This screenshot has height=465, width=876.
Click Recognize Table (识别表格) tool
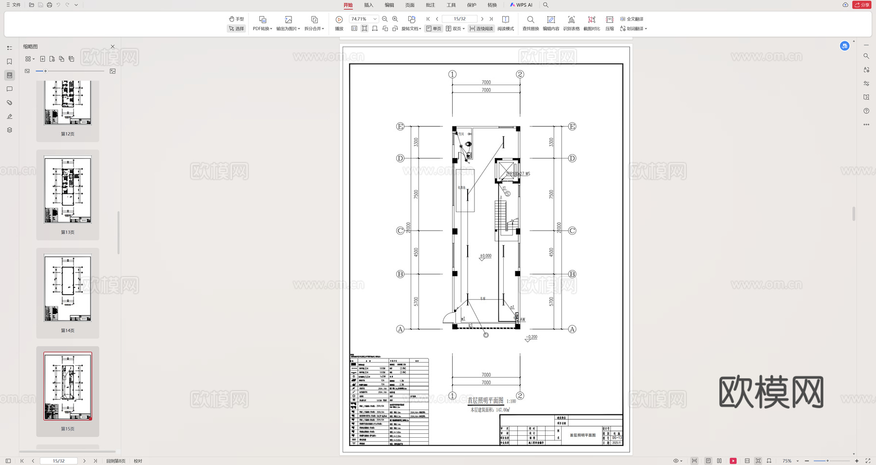pos(571,23)
